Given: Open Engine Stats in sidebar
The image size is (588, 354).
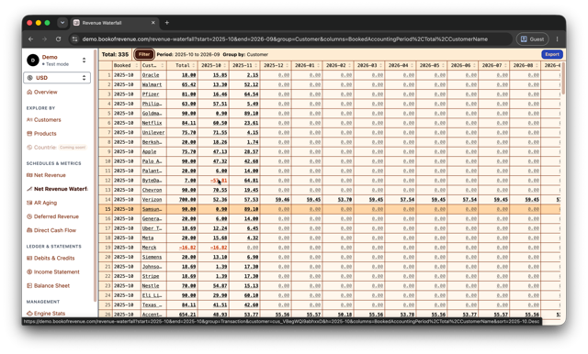Looking at the screenshot, I should point(50,314).
